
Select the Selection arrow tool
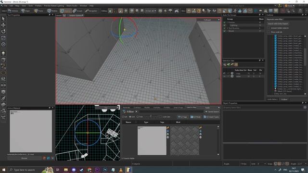point(3,19)
